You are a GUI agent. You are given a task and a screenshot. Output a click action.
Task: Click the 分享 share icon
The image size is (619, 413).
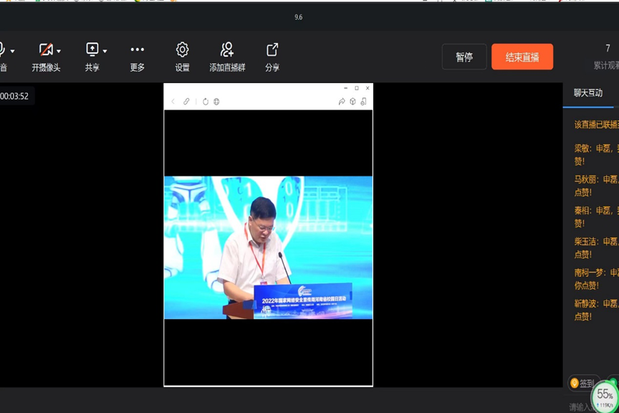tap(272, 50)
